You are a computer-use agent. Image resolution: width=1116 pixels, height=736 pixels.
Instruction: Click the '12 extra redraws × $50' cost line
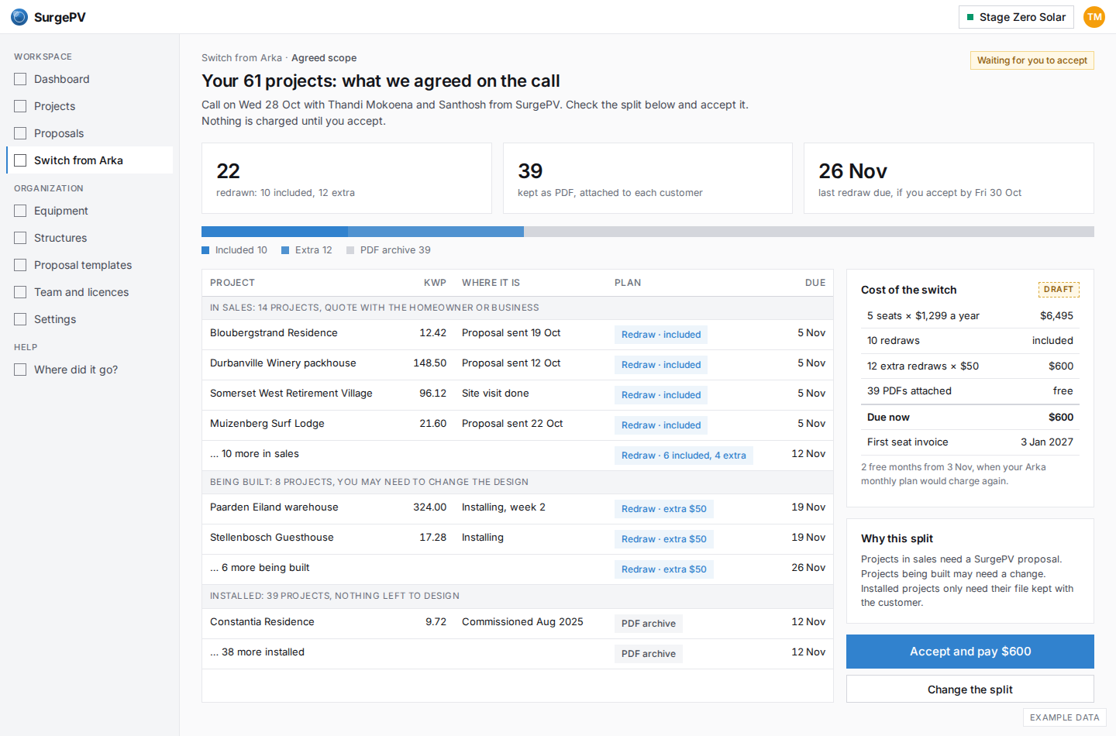pyautogui.click(x=970, y=366)
